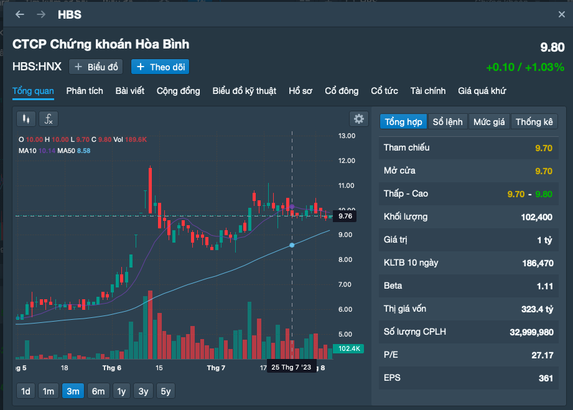Click the MA50 line crosshair dot

click(292, 245)
